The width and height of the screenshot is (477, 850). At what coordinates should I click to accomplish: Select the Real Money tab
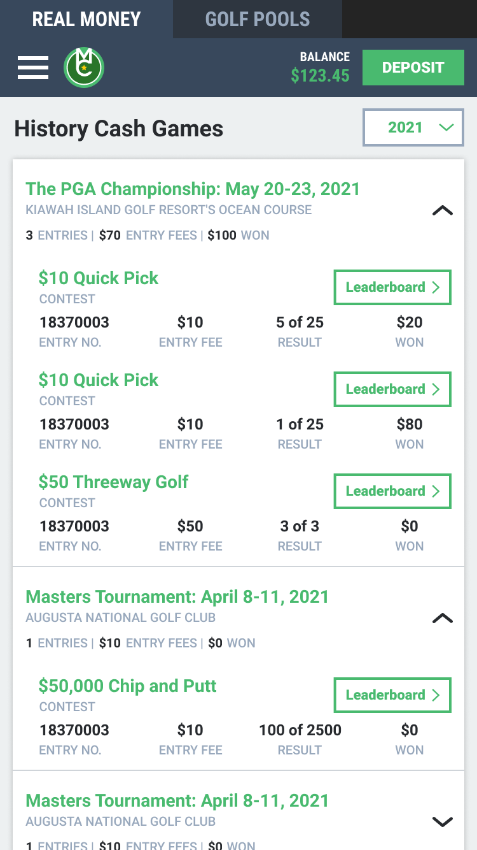pyautogui.click(x=86, y=19)
